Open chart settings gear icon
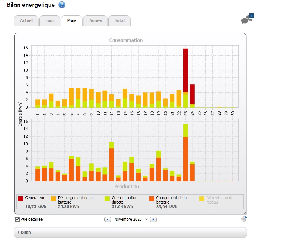The image size is (290, 244). (x=244, y=219)
